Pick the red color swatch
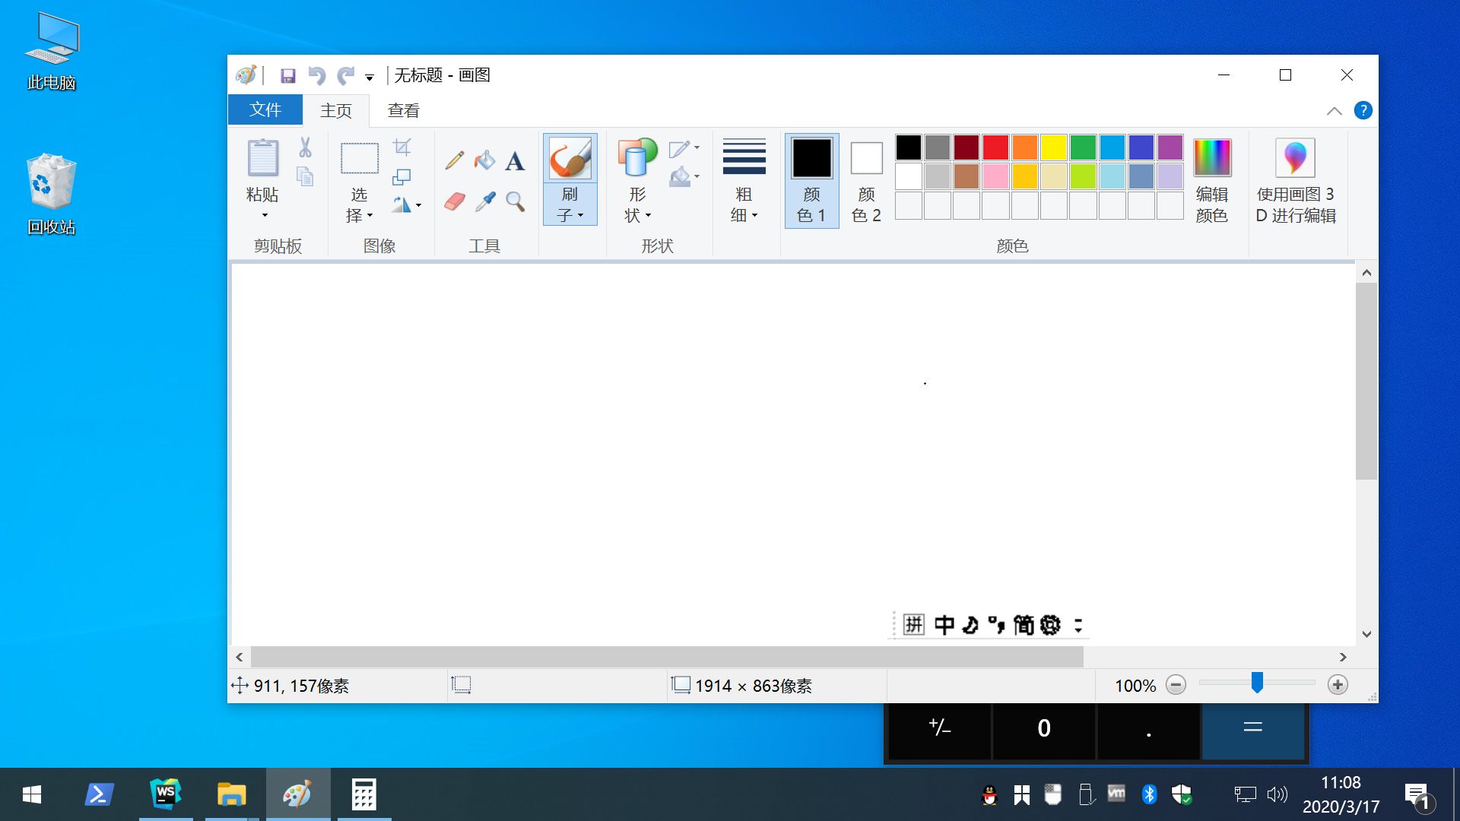1460x821 pixels. (x=995, y=147)
